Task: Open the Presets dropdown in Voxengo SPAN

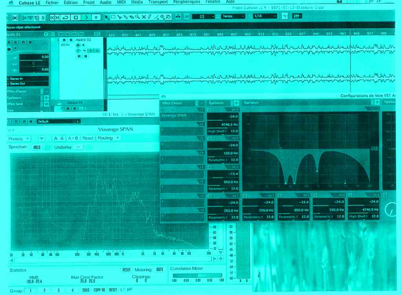Action: 18,138
